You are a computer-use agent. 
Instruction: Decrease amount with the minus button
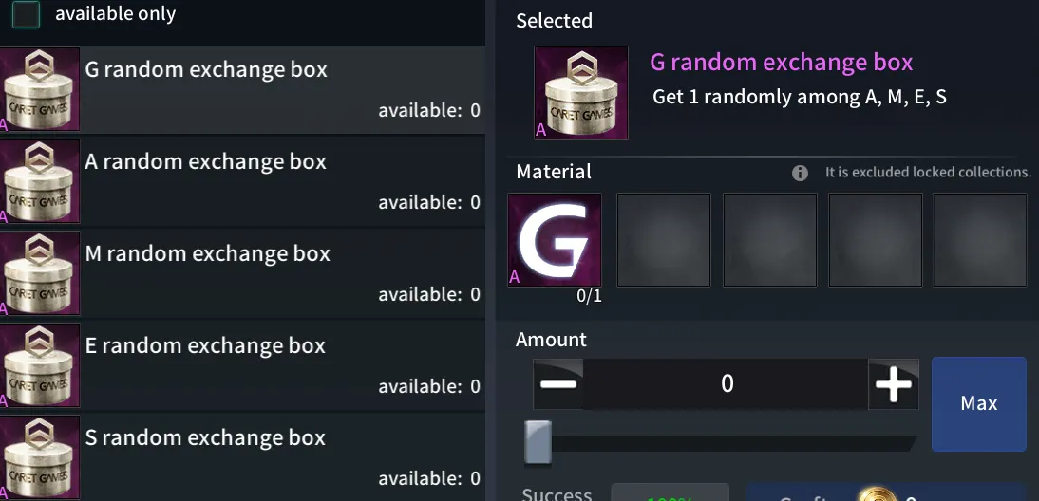coord(557,384)
